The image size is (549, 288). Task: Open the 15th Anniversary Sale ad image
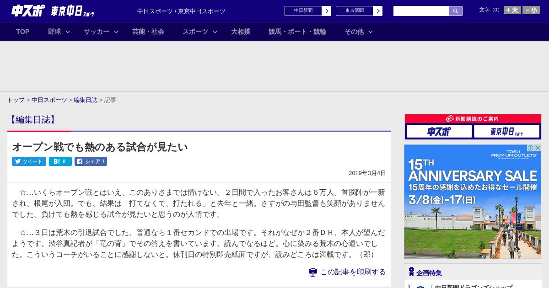click(x=473, y=202)
